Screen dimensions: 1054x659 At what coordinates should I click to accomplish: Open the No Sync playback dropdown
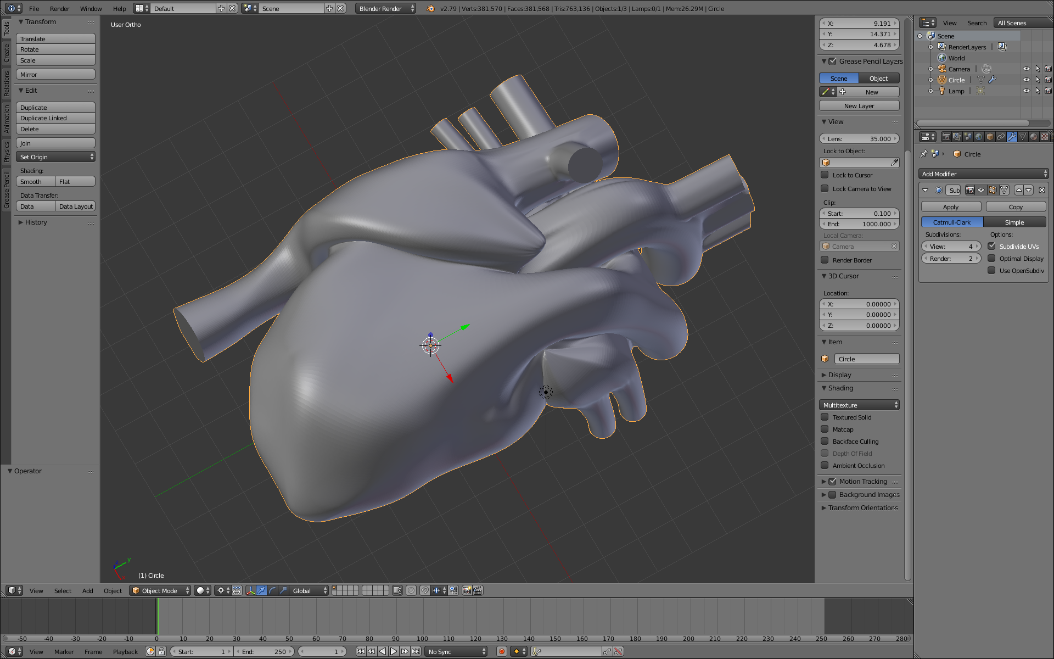pos(457,651)
